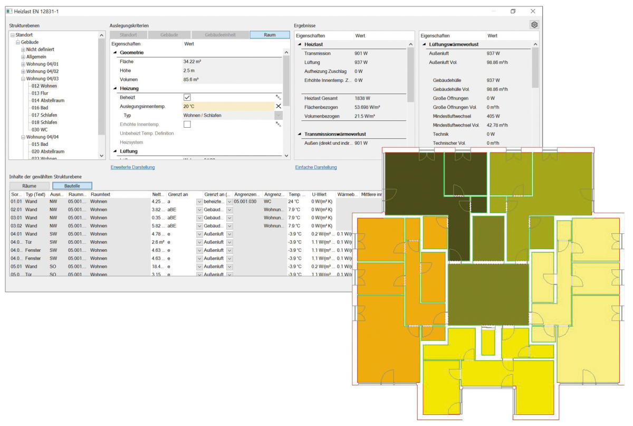Open Grenzt an dropdown in first table row

[x=199, y=202]
